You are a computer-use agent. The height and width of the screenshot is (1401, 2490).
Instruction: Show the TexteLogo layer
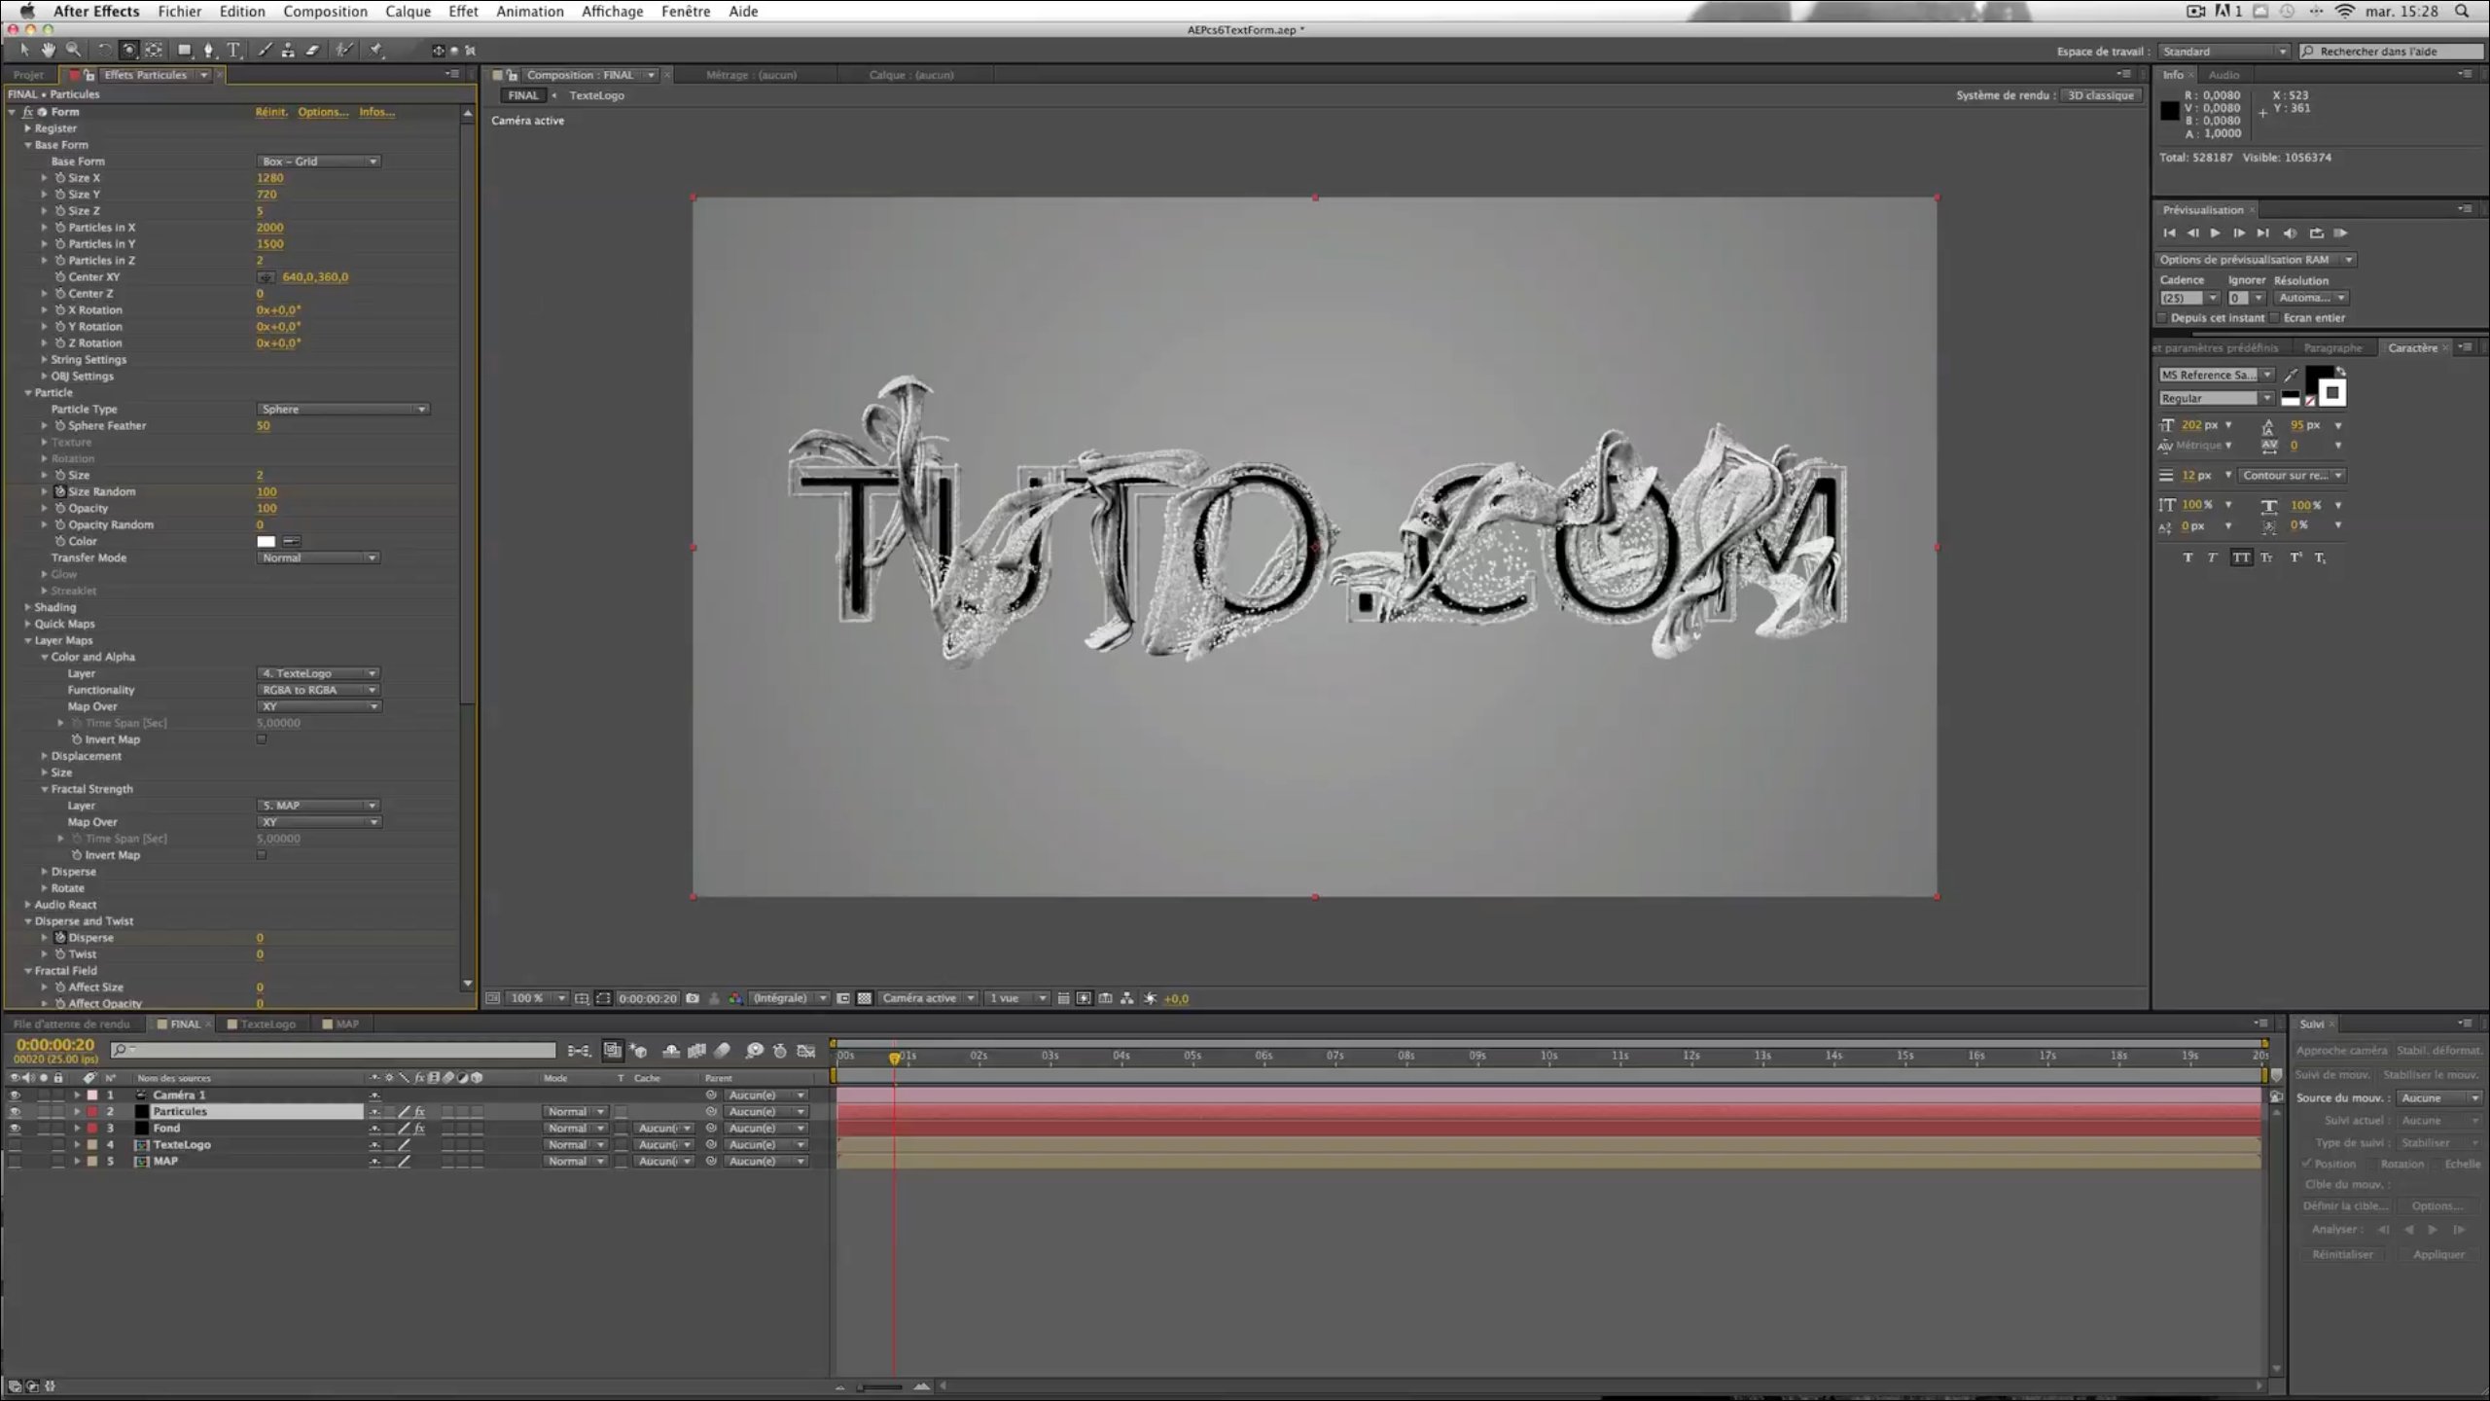(x=15, y=1145)
